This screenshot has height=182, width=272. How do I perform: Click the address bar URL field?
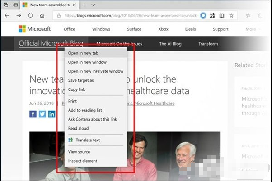(x=131, y=16)
